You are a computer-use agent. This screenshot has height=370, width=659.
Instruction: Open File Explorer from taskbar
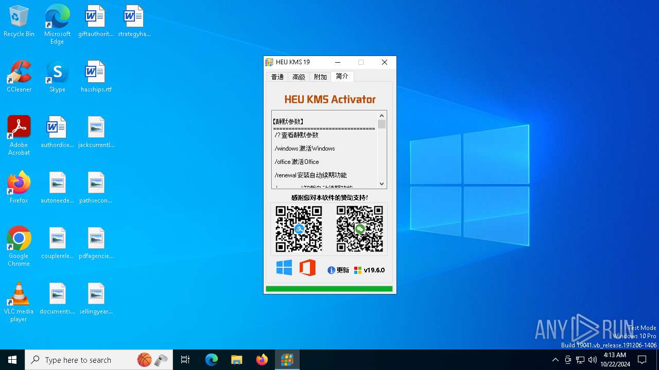pyautogui.click(x=237, y=360)
